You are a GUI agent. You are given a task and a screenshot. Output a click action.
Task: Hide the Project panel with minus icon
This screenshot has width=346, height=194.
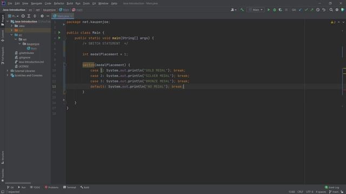[48, 16]
